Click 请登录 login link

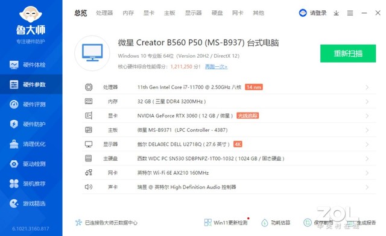(x=318, y=13)
